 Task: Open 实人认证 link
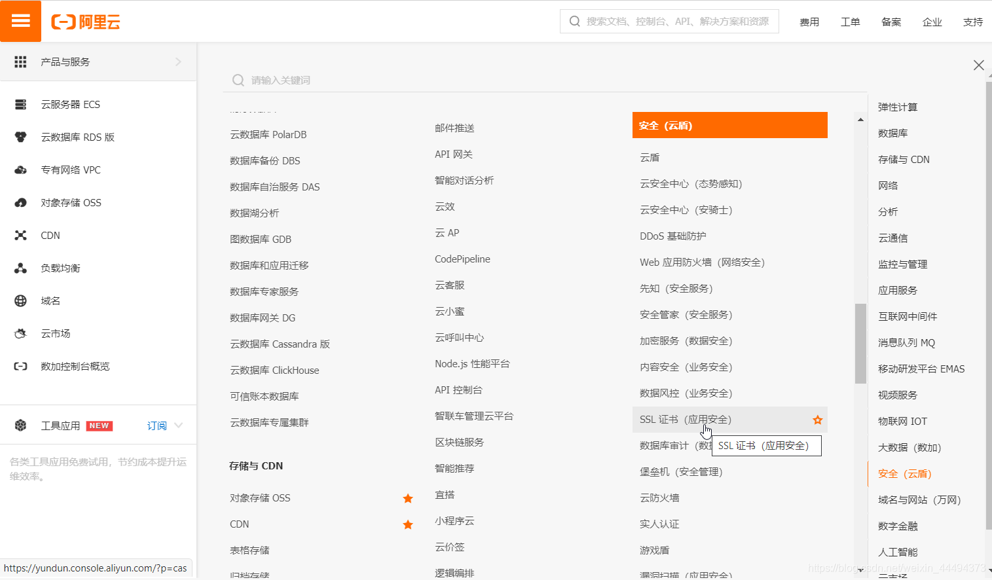[659, 524]
